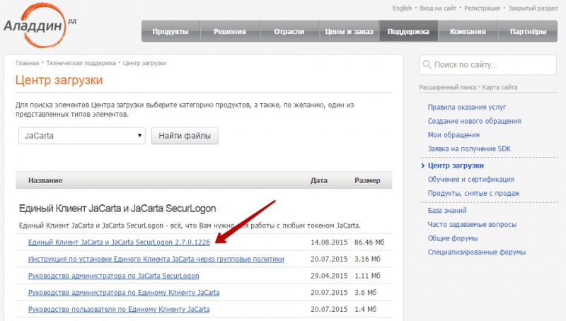Screen dimensions: 566x321
Task: Switch site language to English
Action: tap(402, 8)
